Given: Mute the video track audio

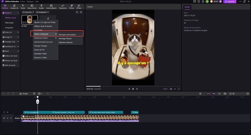Looking at the screenshot, I should [x=11, y=118].
